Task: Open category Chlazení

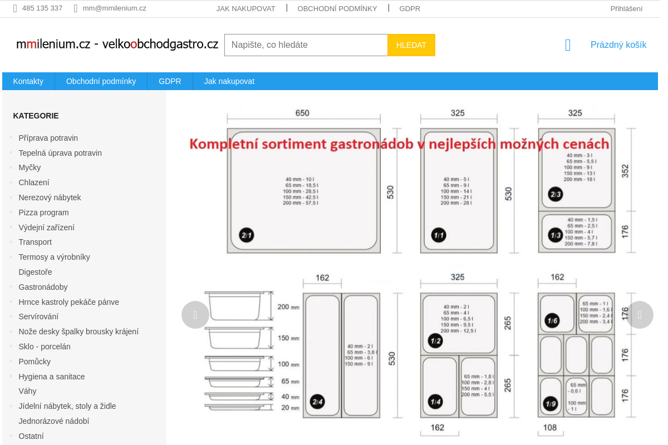Action: pyautogui.click(x=34, y=182)
